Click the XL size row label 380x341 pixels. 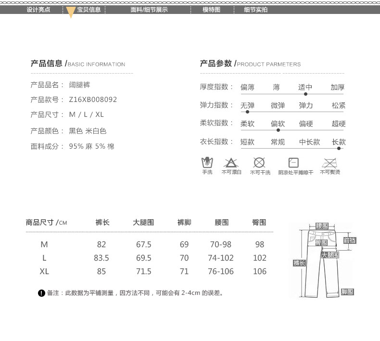tap(44, 271)
